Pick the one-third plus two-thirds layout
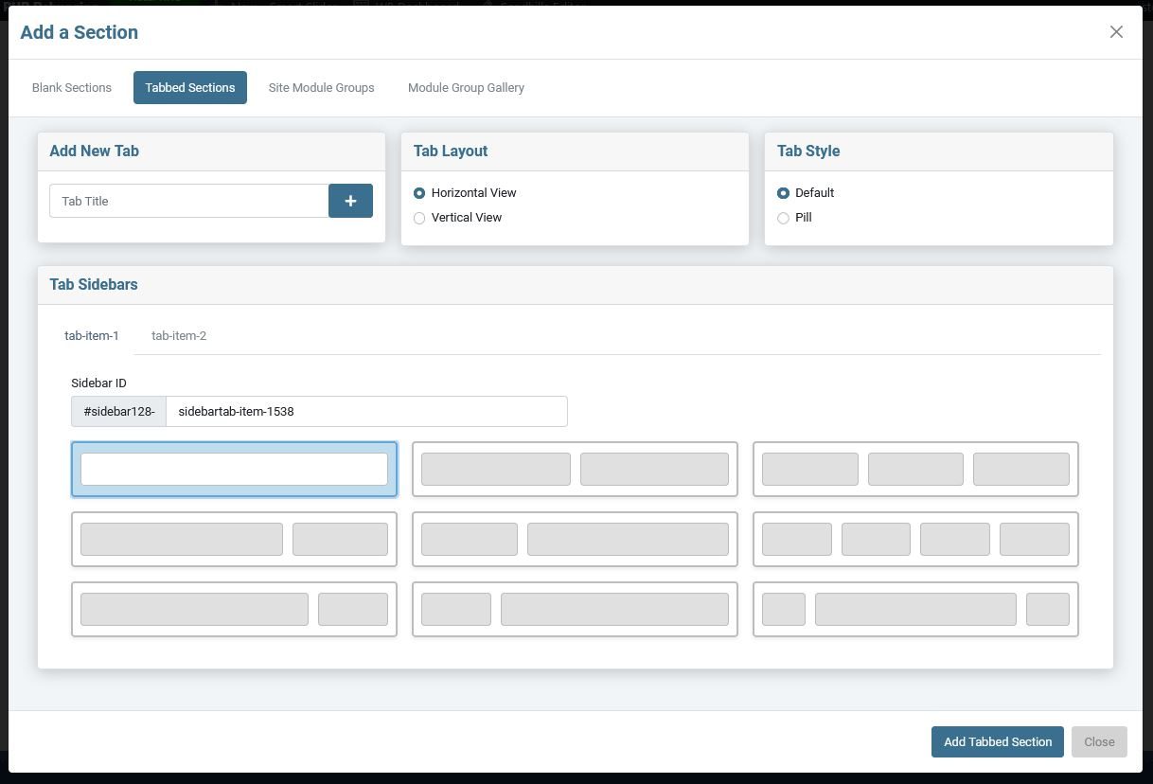1153x784 pixels. 575,539
